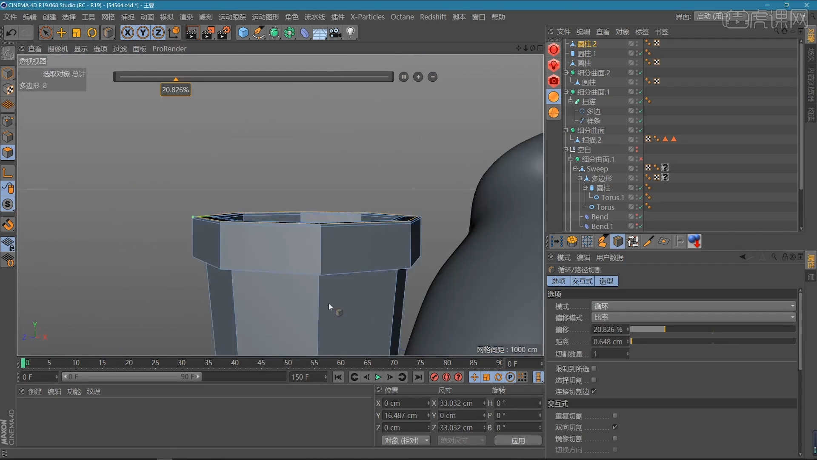Viewport: 817px width, 460px height.
Task: Click the 应用 apply button
Action: [x=518, y=440]
